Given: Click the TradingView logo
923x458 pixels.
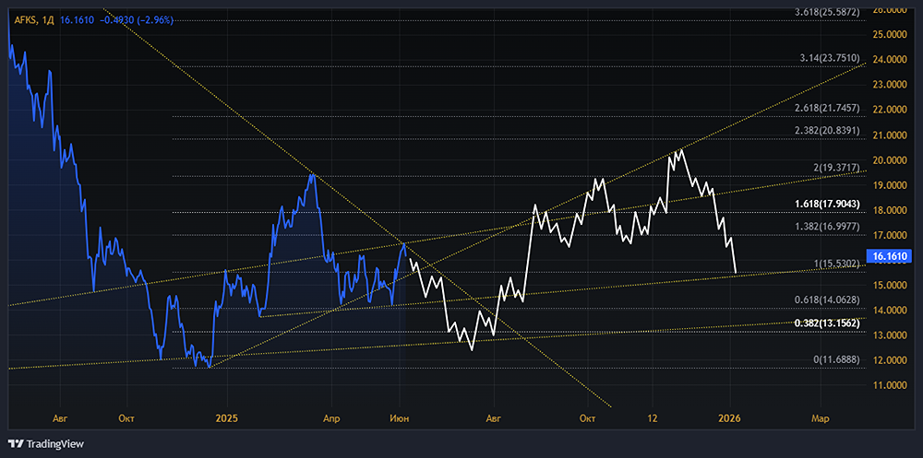Looking at the screenshot, I should point(46,444).
